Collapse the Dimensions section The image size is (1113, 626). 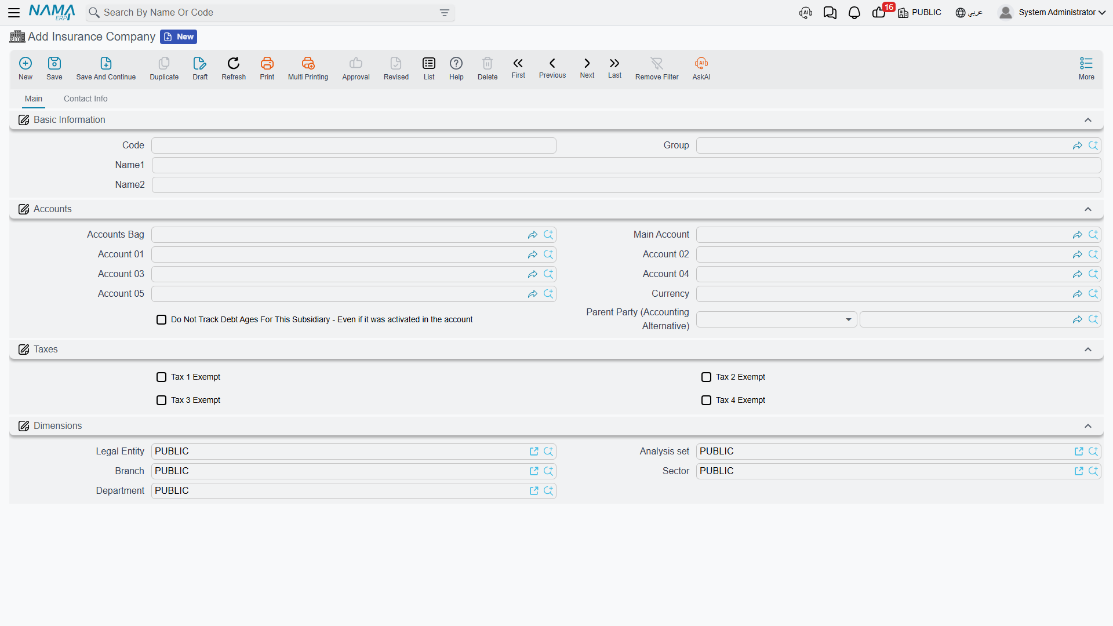point(1088,426)
